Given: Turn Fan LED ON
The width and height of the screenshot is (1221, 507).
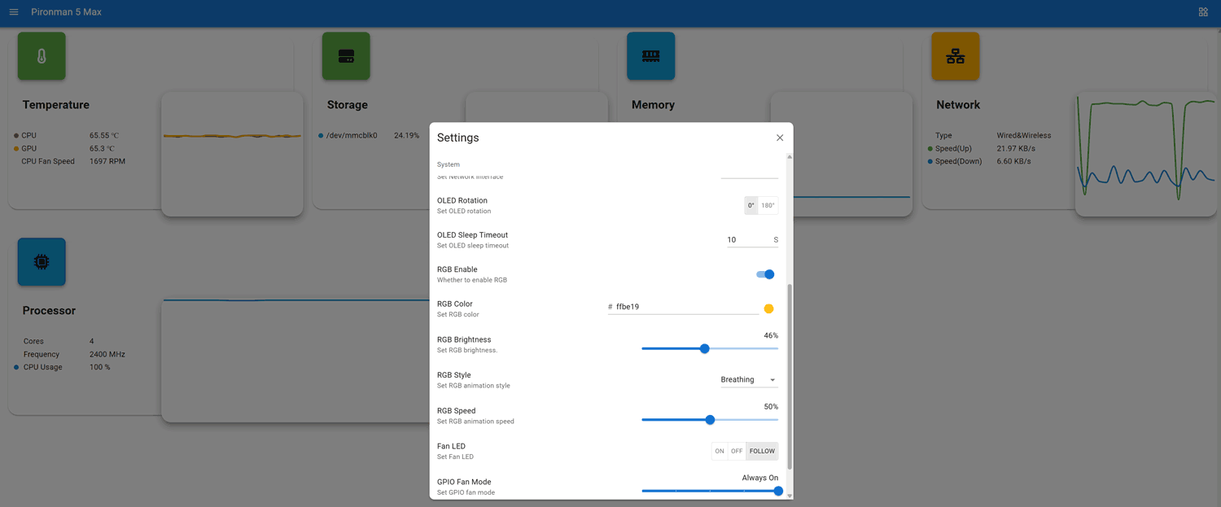Looking at the screenshot, I should tap(720, 451).
